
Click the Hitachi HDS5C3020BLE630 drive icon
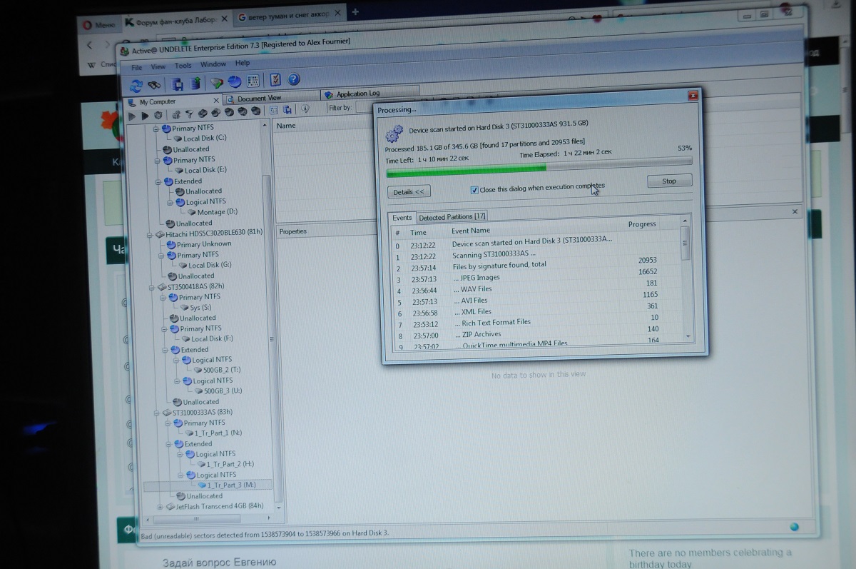160,234
